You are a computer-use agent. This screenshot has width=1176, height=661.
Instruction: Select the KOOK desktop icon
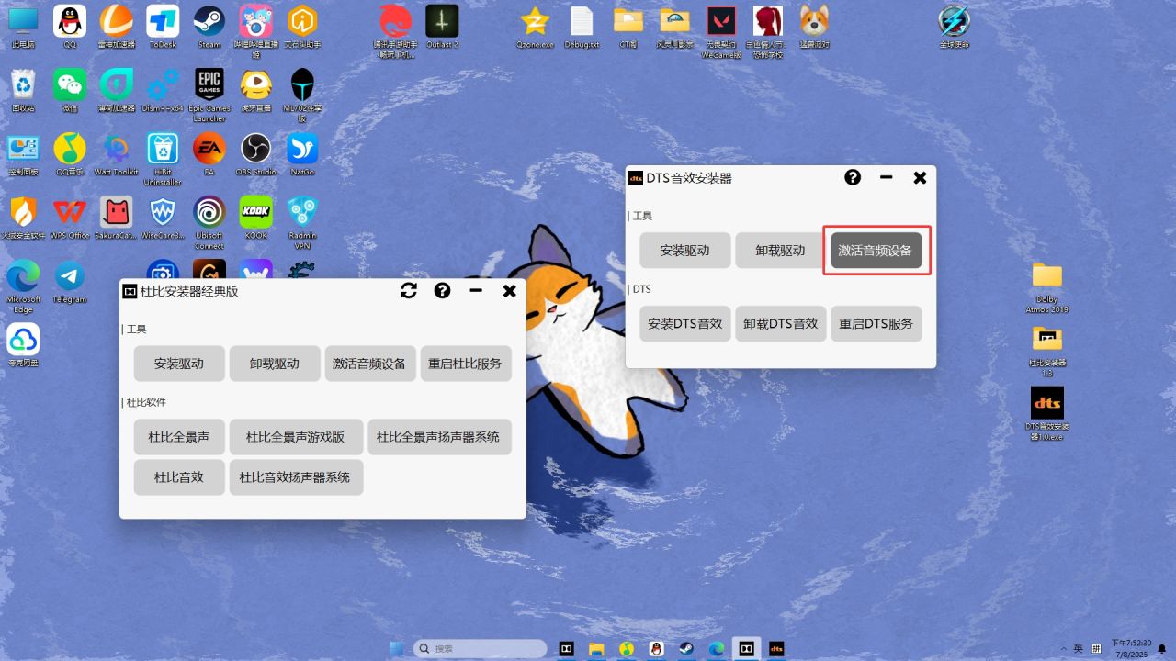click(x=256, y=218)
